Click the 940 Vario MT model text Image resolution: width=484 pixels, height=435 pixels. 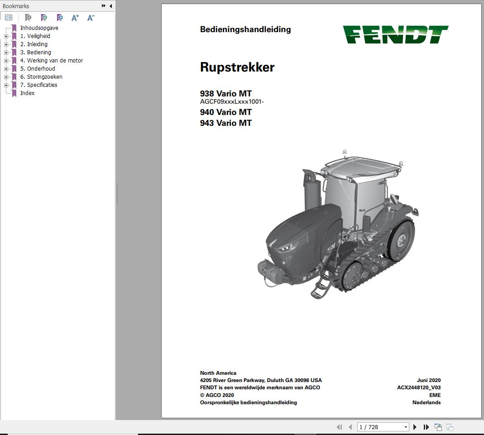tap(226, 112)
